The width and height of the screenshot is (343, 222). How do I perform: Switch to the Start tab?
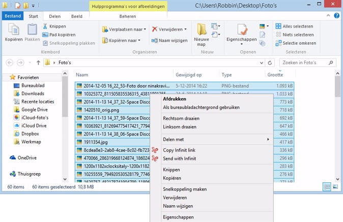[x=33, y=16]
